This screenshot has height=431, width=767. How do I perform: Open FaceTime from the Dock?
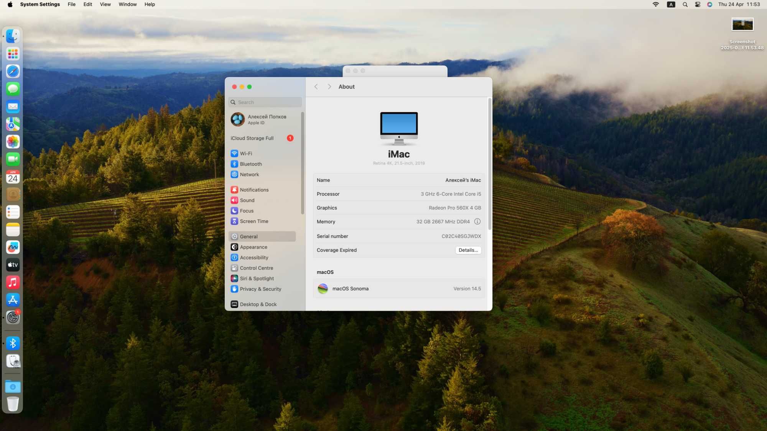point(13,159)
